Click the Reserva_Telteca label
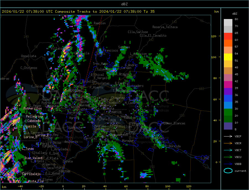This screenshot has height=190, width=249. pos(165,27)
